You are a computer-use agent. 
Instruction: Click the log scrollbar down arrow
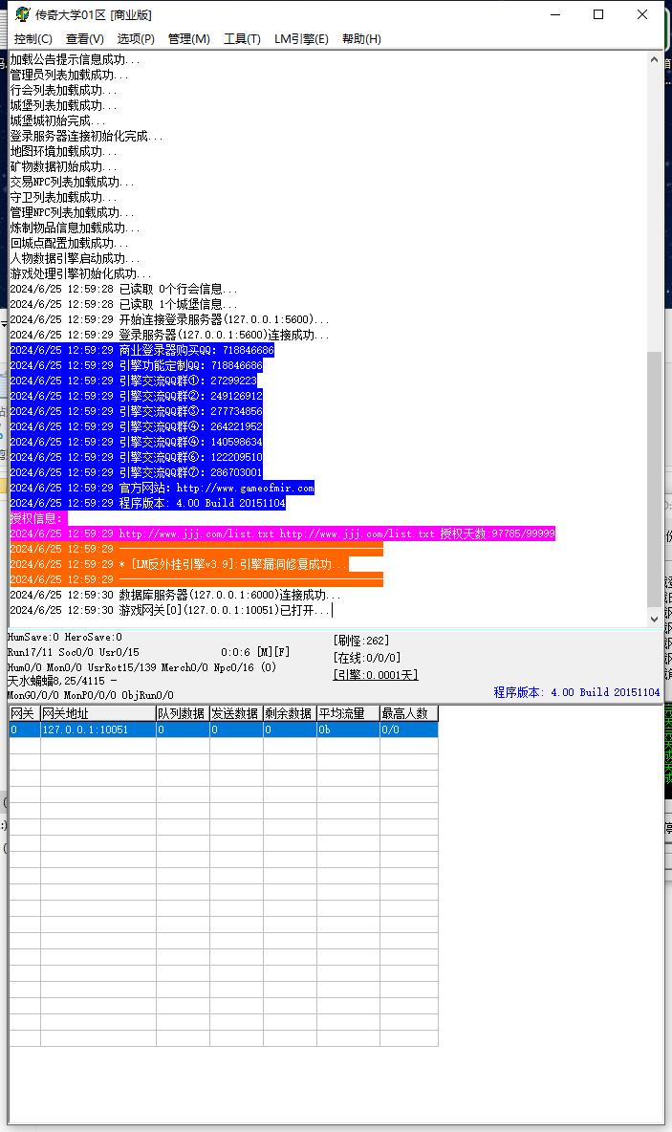pyautogui.click(x=654, y=619)
